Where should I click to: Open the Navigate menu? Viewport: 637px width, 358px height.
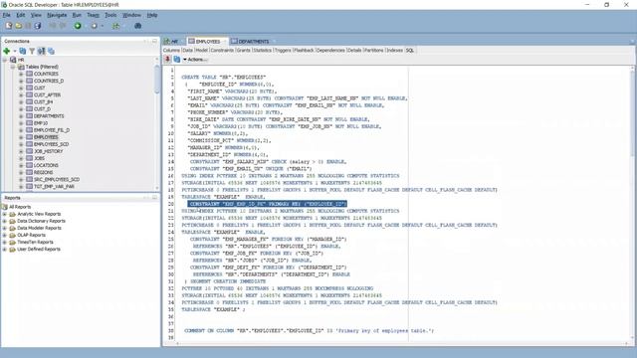[57, 15]
